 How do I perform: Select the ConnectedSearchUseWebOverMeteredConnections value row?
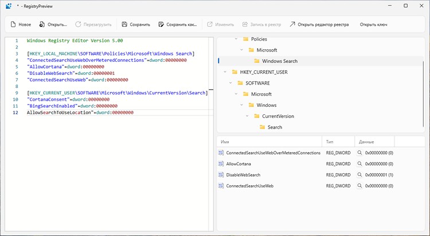[320, 153]
